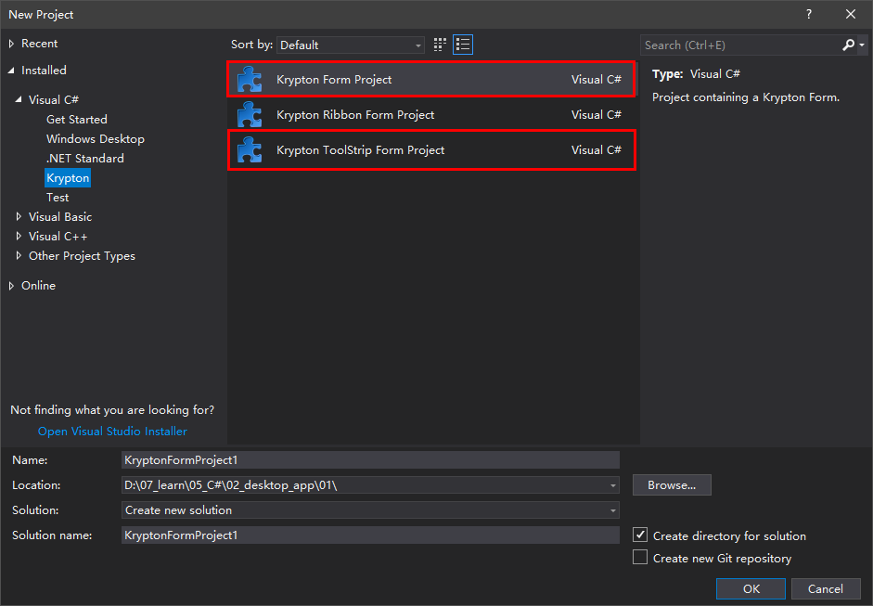Click the search magnifier icon
This screenshot has width=873, height=606.
tap(849, 45)
